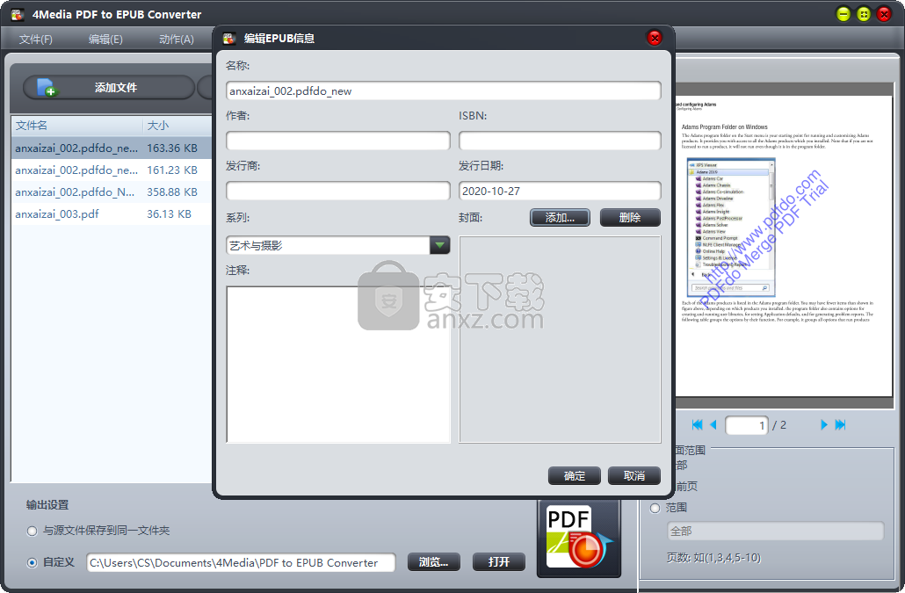
Task: Click the 艺术与摄影 series combo box
Action: [337, 245]
